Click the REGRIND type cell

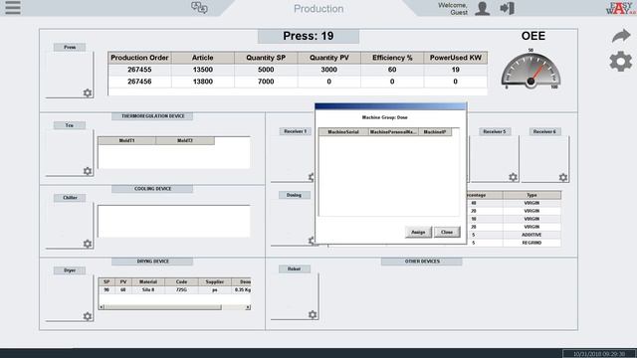coord(531,243)
